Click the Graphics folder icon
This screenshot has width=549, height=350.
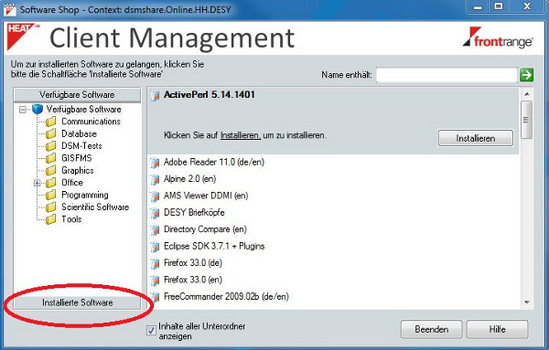pos(50,171)
